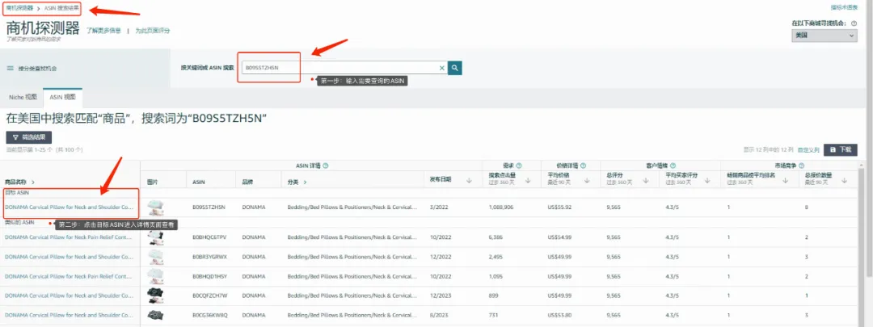This screenshot has height=327, width=873.
Task: Sort by 发布日期 arrow
Action: tap(470, 179)
